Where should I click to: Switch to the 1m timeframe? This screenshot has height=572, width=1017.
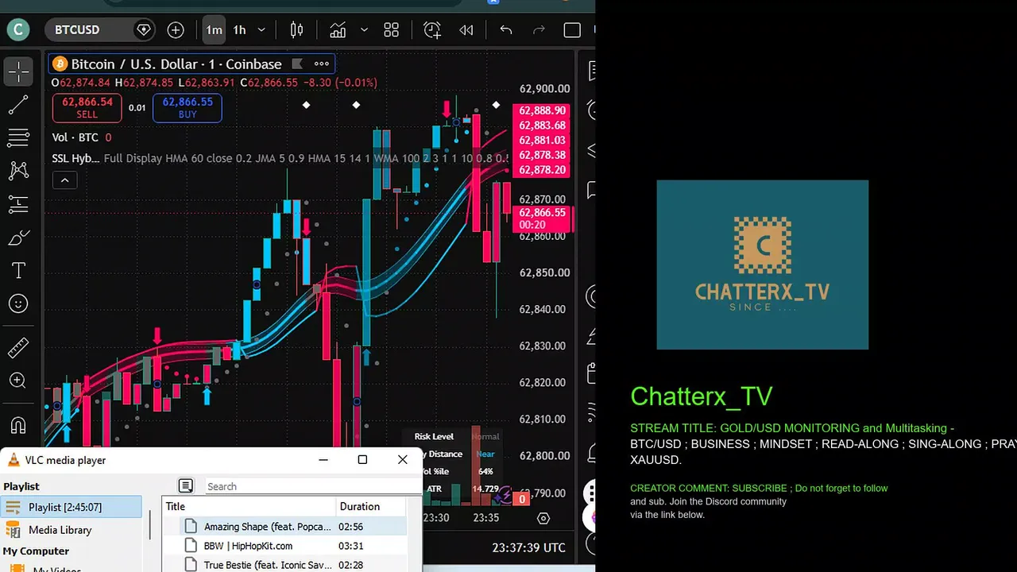[x=214, y=30]
